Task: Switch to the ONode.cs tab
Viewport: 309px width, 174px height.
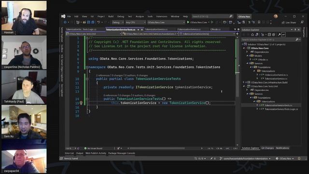Action: pyautogui.click(x=215, y=29)
